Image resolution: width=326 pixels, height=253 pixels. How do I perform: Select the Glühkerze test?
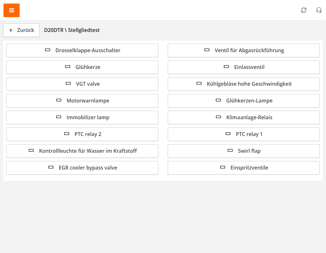click(x=82, y=67)
